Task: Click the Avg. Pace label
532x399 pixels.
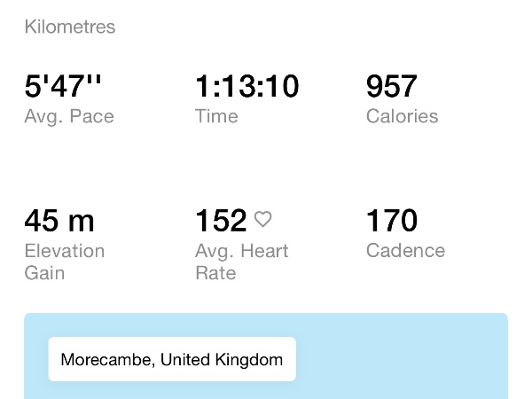Action: [69, 116]
